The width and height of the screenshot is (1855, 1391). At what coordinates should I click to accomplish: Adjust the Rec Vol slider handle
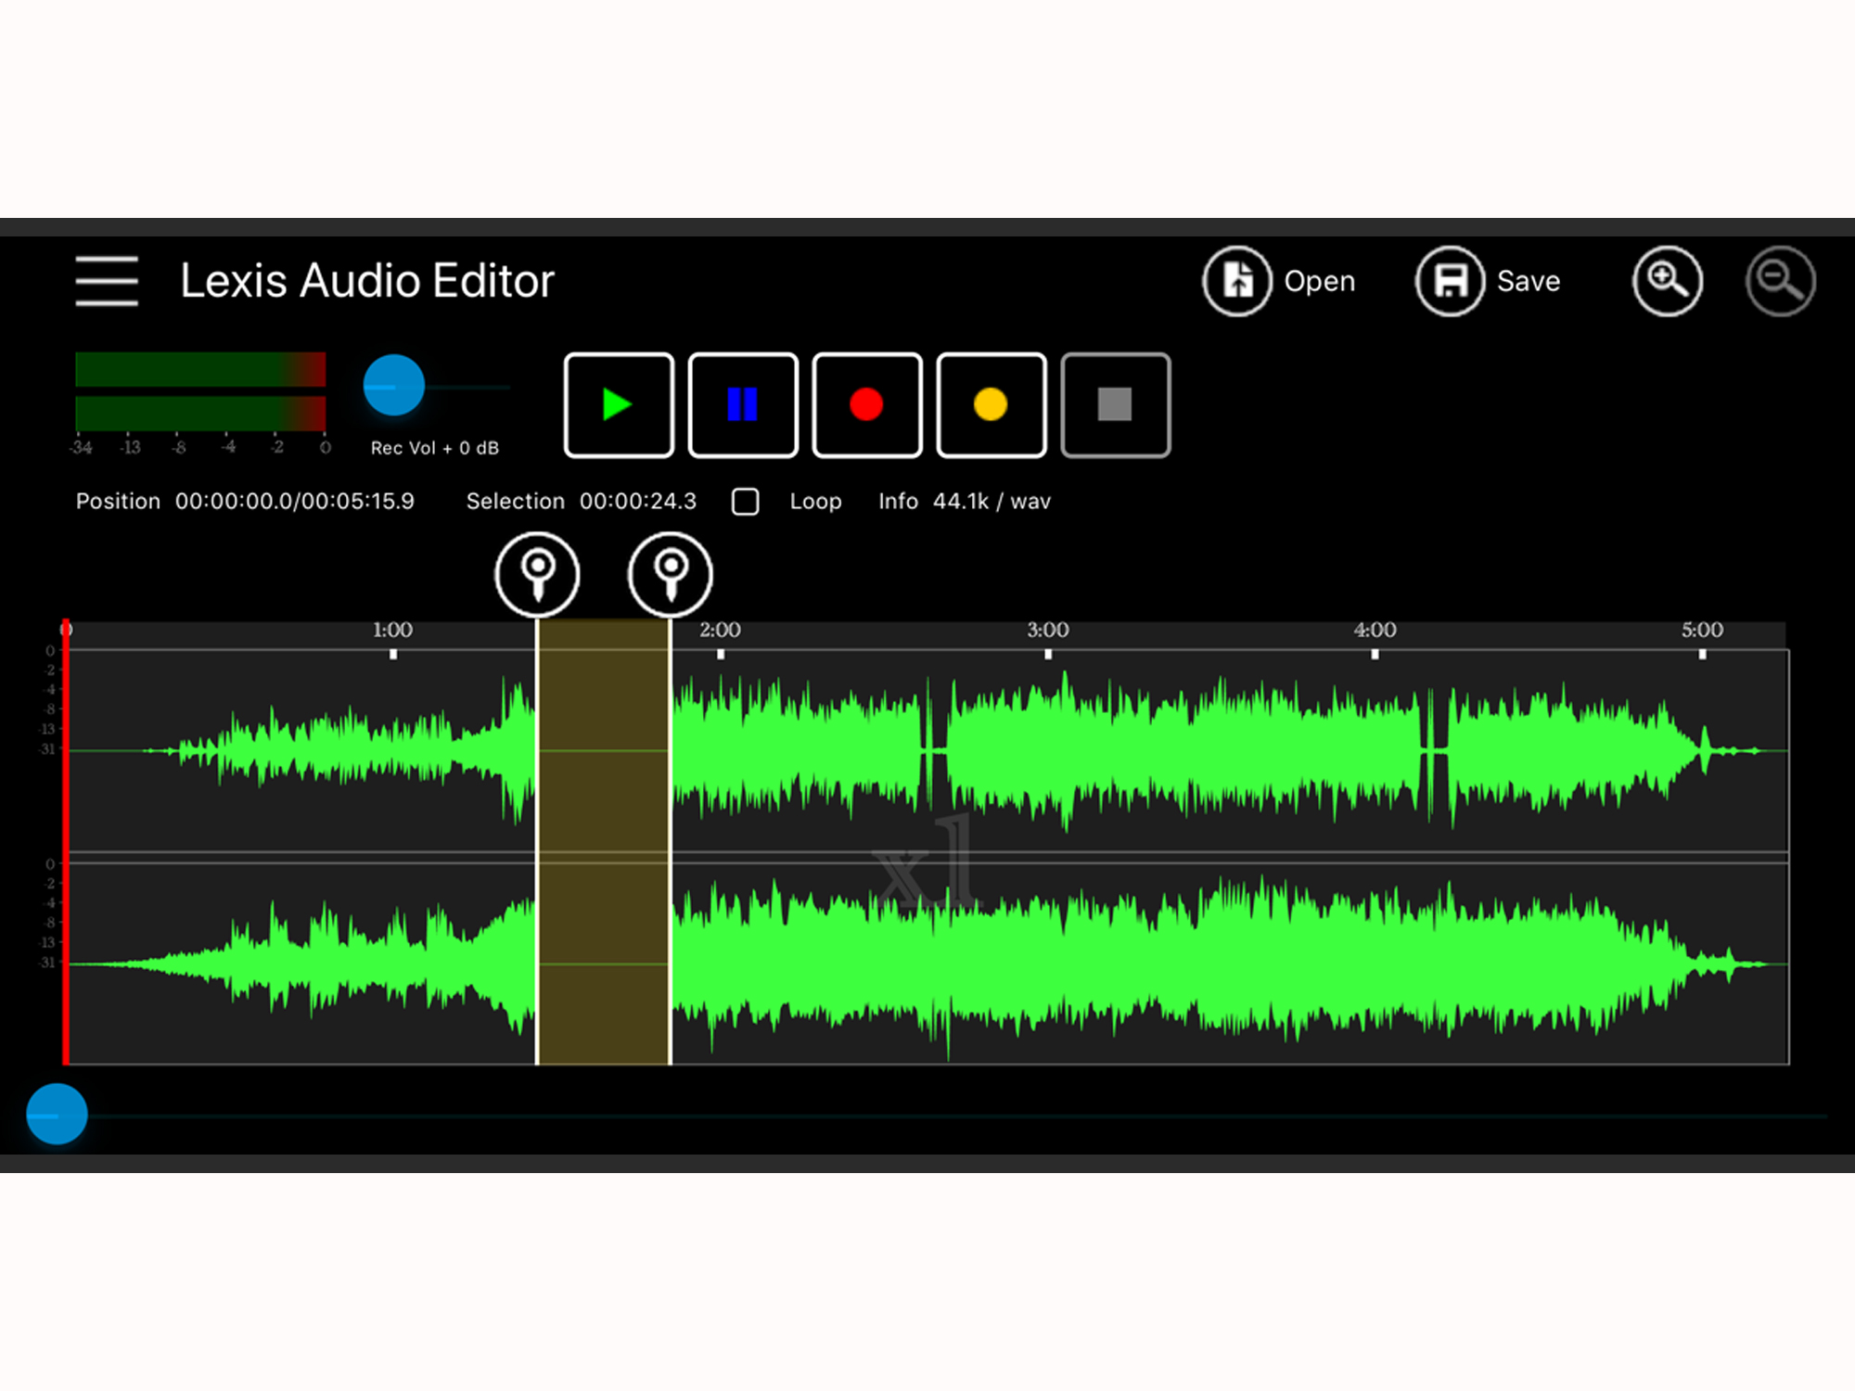(394, 385)
